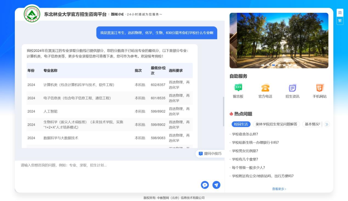Open the 招生资讯 admissions news icon

click(x=292, y=88)
